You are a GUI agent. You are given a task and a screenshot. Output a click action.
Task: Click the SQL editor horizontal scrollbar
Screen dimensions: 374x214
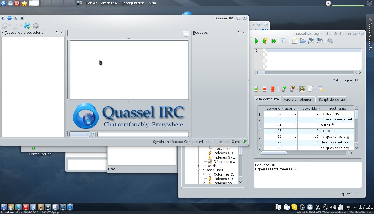coord(261,73)
